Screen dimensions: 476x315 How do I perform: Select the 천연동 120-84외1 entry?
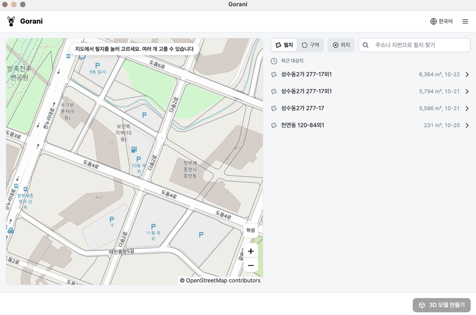pyautogui.click(x=371, y=125)
